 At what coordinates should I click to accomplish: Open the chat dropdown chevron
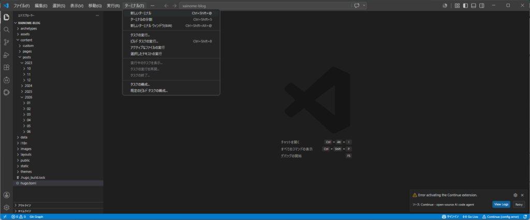pos(364,5)
